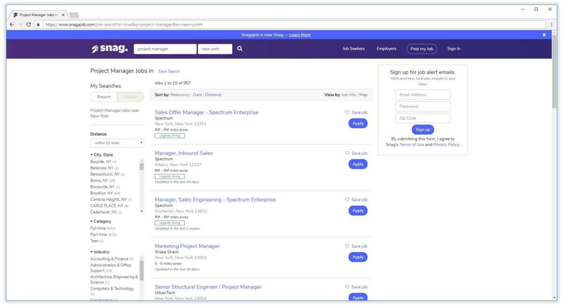
Task: Click the Post my Job button
Action: click(x=422, y=49)
